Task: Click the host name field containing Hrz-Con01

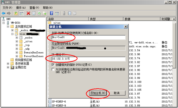Action: (88, 37)
